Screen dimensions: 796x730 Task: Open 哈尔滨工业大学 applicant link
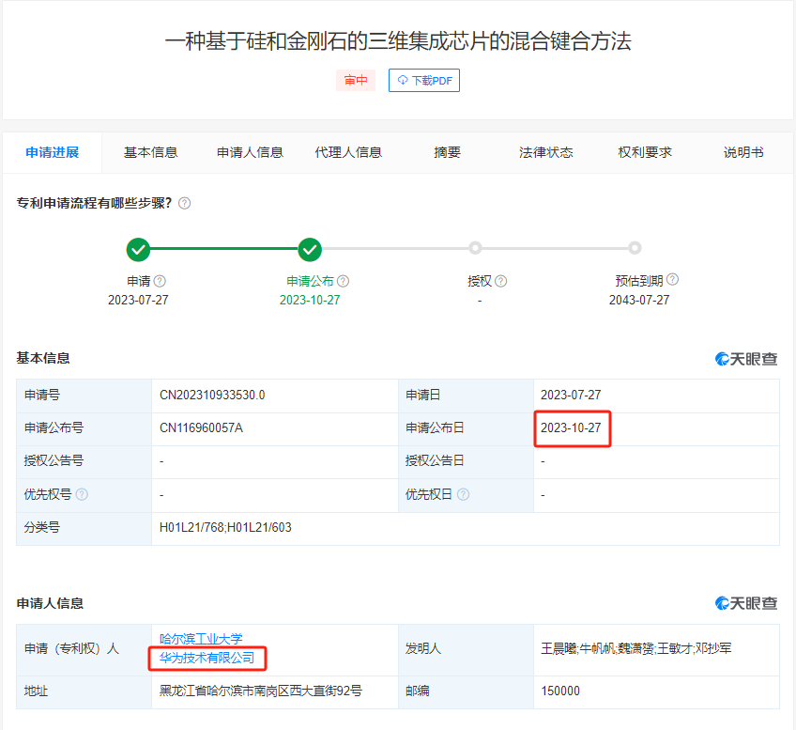coord(201,639)
